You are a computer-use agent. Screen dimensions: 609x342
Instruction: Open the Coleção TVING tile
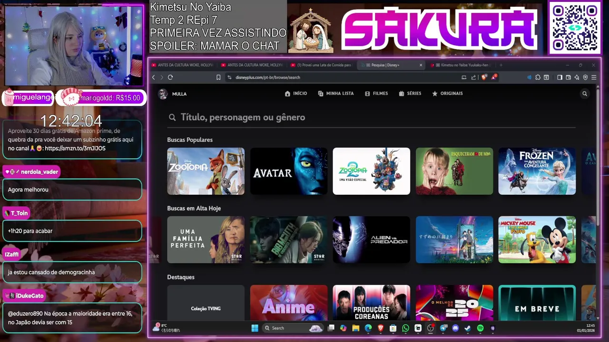point(206,303)
